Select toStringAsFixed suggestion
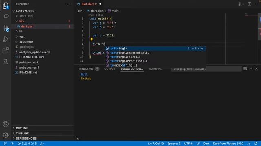 155,57
